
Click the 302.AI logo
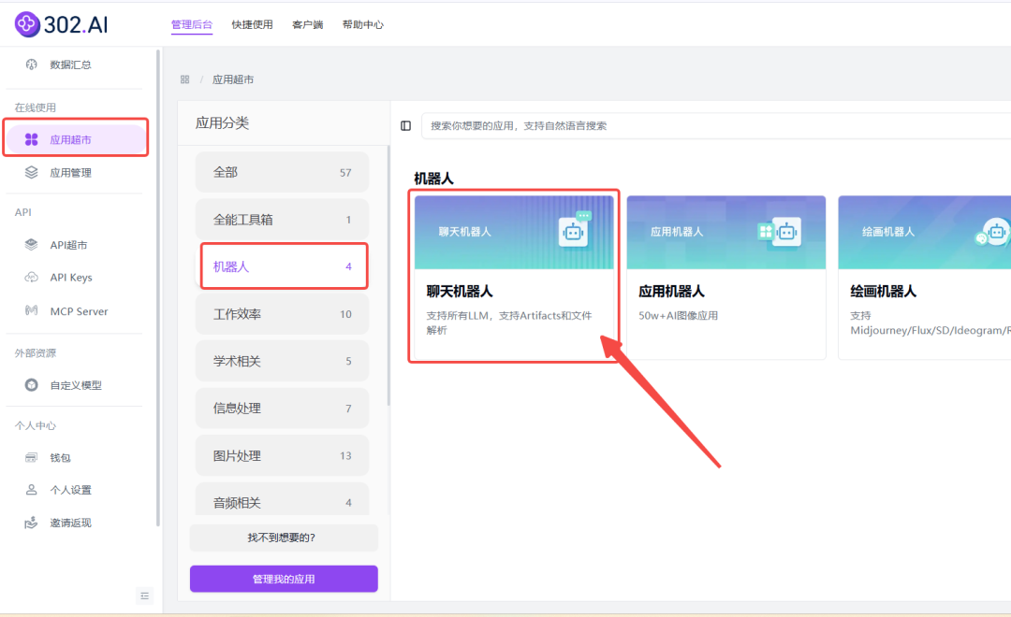click(61, 24)
